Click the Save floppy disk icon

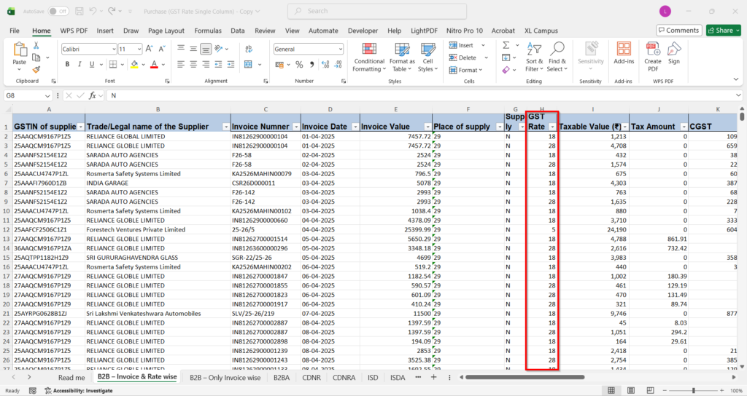pos(79,11)
